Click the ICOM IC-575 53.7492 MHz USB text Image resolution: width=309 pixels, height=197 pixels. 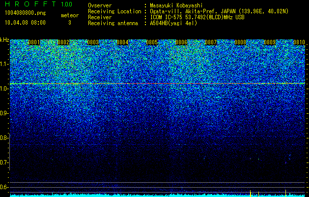197,17
